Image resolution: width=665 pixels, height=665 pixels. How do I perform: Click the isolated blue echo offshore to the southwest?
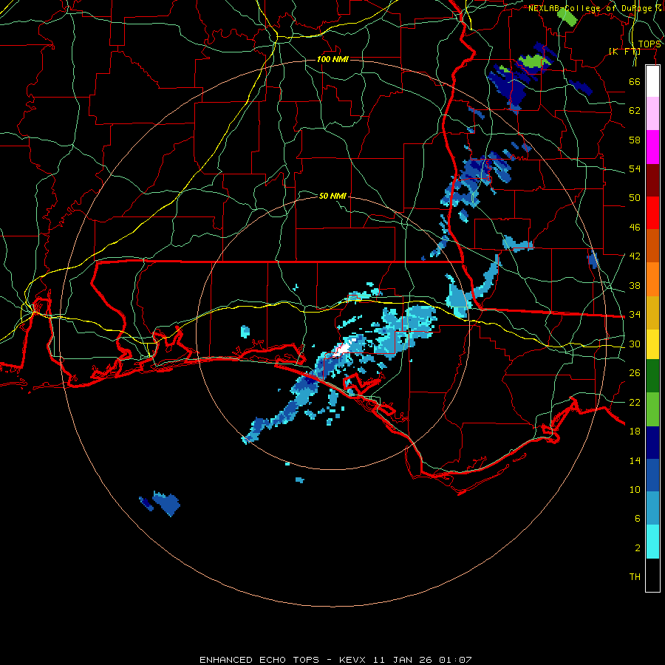click(167, 503)
